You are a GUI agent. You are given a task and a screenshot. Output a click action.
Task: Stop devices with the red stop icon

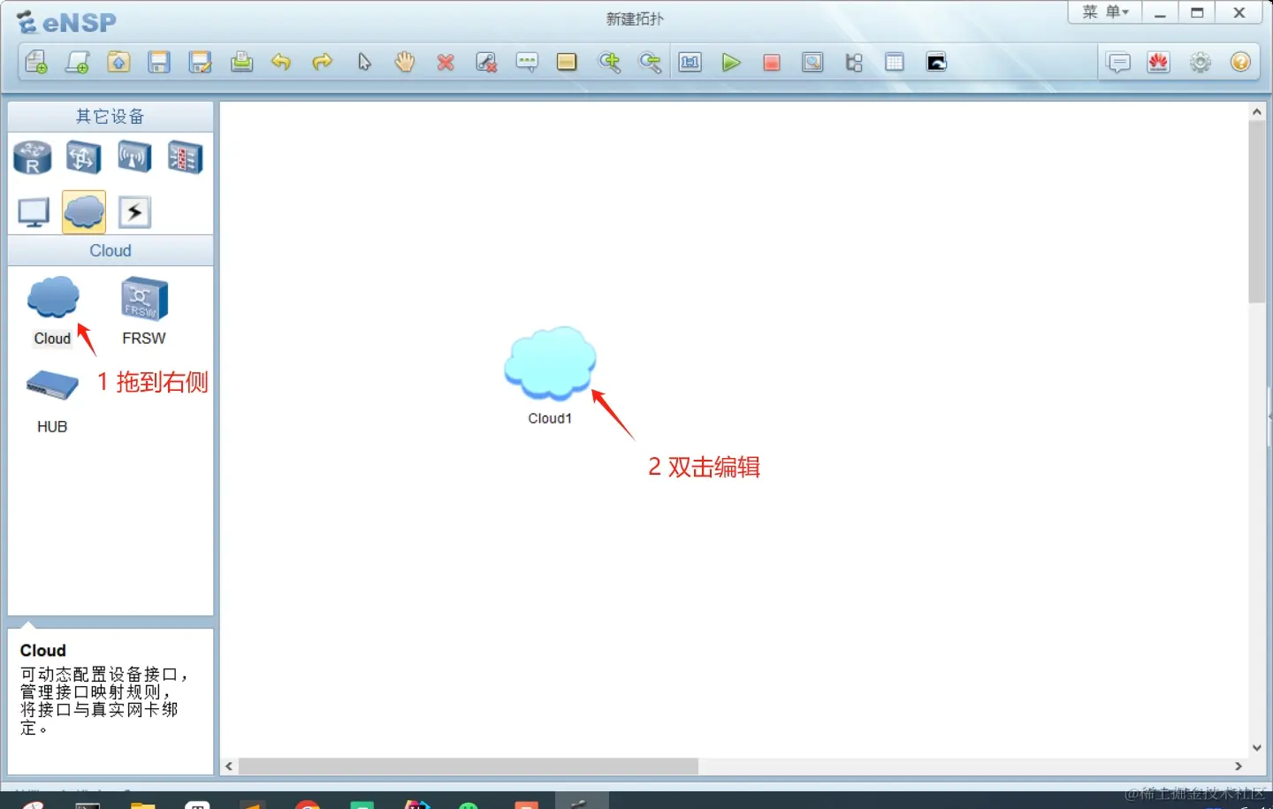[x=771, y=62]
